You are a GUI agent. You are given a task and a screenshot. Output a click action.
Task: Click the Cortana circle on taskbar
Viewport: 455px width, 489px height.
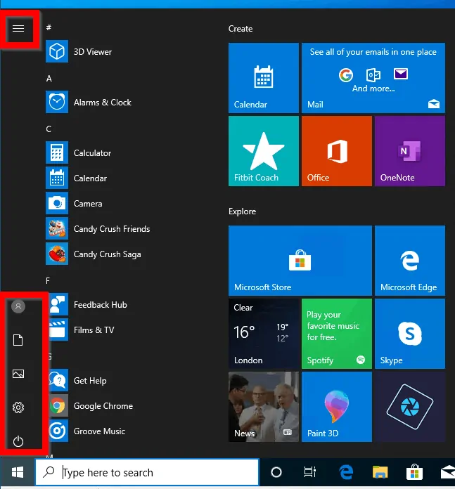tap(276, 472)
